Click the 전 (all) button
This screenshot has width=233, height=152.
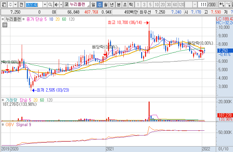(21, 5)
